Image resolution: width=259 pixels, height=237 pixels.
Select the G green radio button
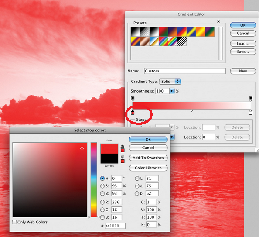pyautogui.click(x=102, y=210)
